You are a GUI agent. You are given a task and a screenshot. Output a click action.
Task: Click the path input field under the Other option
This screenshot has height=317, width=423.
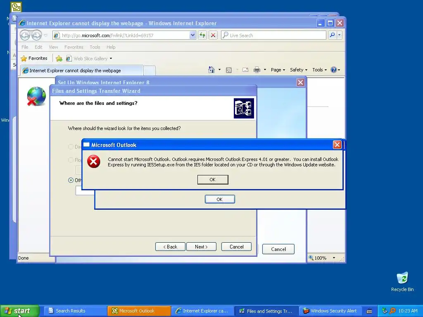pos(85,190)
